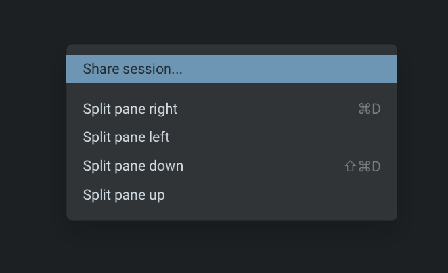Pick Split pane down from the menu
448x273 pixels.
133,166
